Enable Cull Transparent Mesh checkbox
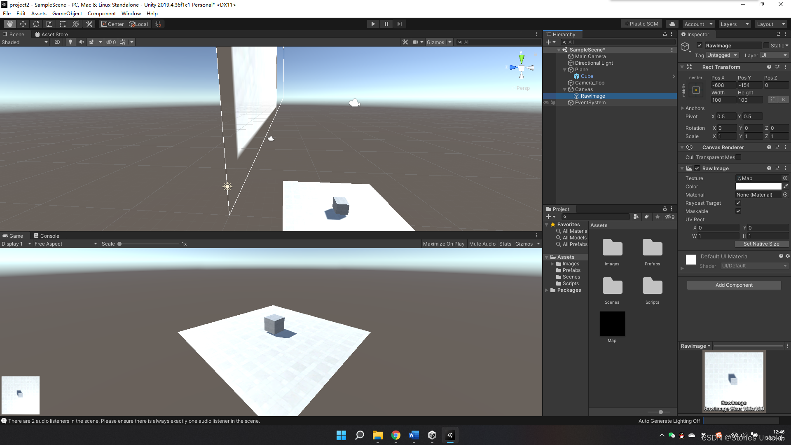This screenshot has height=445, width=791. [x=738, y=157]
